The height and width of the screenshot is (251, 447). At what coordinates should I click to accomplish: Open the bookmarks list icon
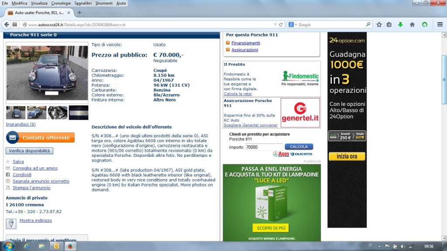pos(389,25)
